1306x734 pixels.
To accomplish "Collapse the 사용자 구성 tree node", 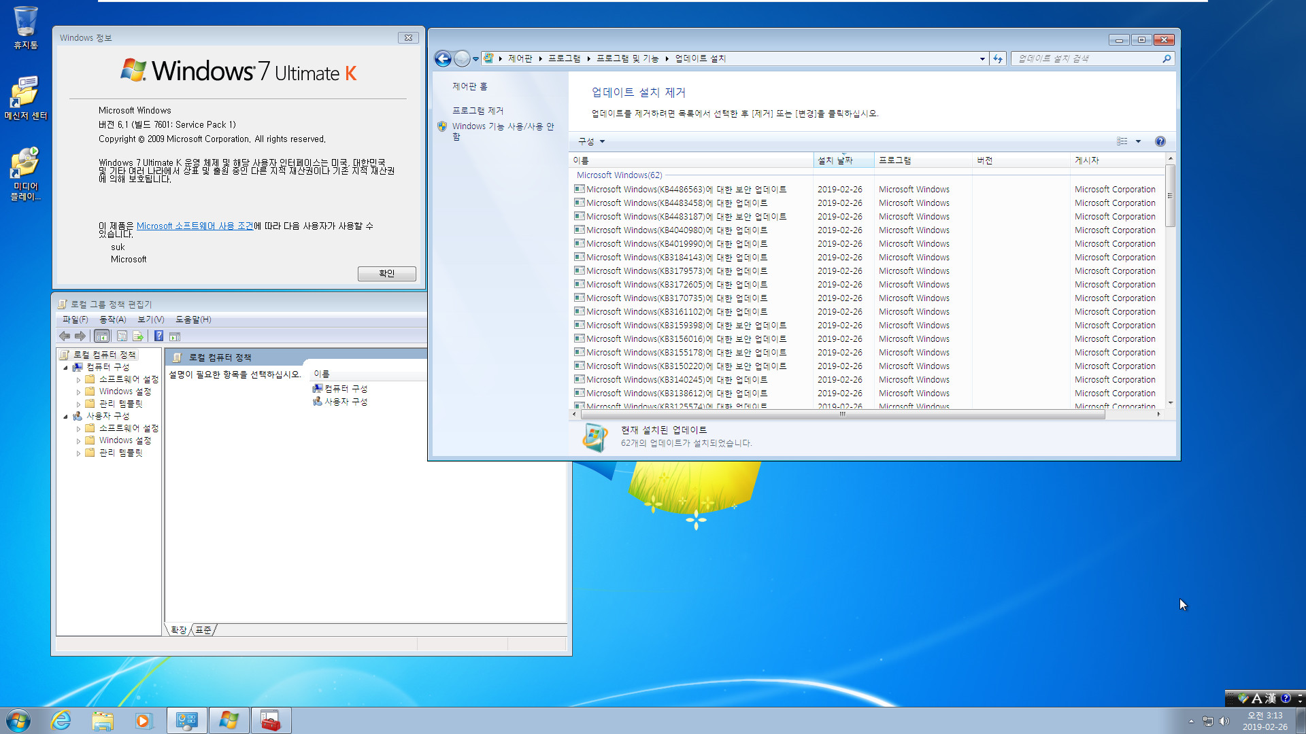I will click(x=66, y=417).
